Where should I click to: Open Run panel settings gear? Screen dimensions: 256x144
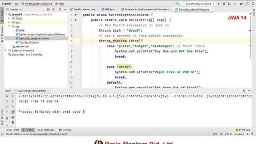244,91
